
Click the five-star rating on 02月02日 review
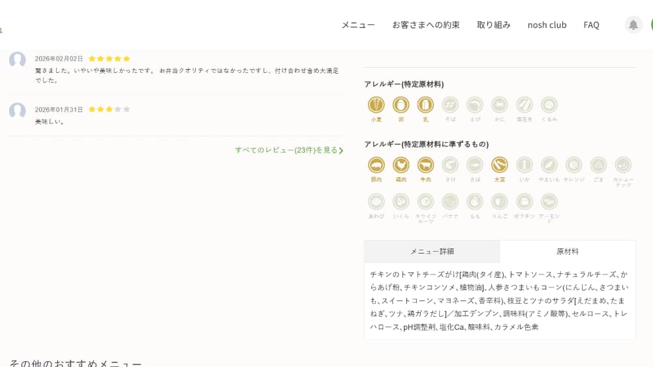pyautogui.click(x=109, y=59)
